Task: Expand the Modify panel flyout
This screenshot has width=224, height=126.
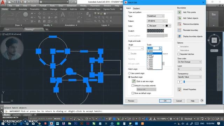Action: click(x=48, y=25)
